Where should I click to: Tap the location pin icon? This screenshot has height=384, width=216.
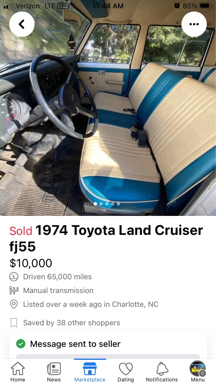pos(14,304)
